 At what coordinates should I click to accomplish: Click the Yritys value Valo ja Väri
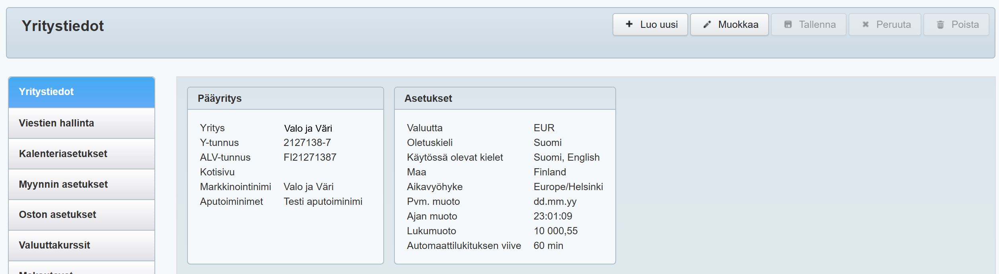(308, 128)
